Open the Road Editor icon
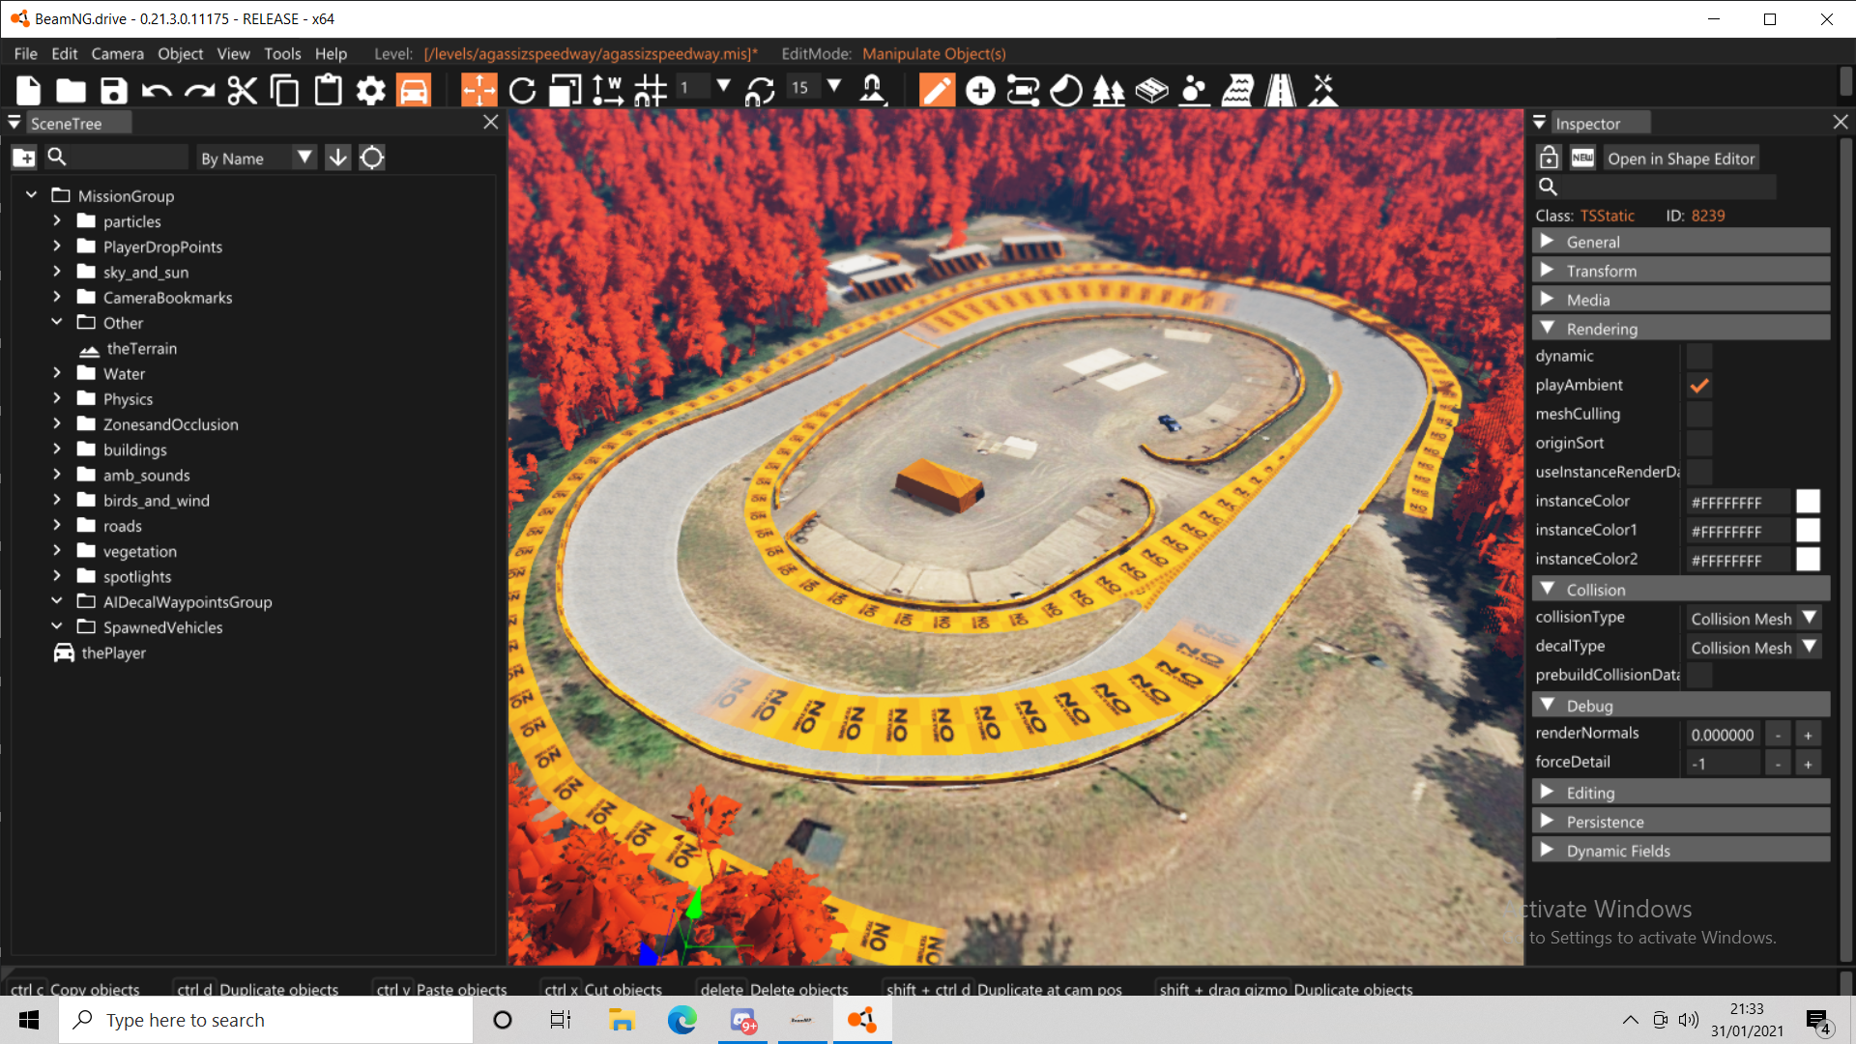The width and height of the screenshot is (1856, 1044). tap(1281, 91)
